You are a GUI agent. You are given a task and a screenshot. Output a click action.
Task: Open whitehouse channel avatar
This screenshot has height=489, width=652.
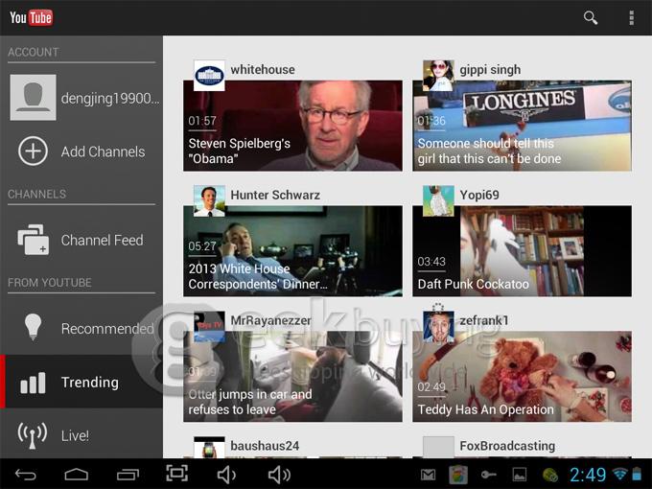[209, 76]
